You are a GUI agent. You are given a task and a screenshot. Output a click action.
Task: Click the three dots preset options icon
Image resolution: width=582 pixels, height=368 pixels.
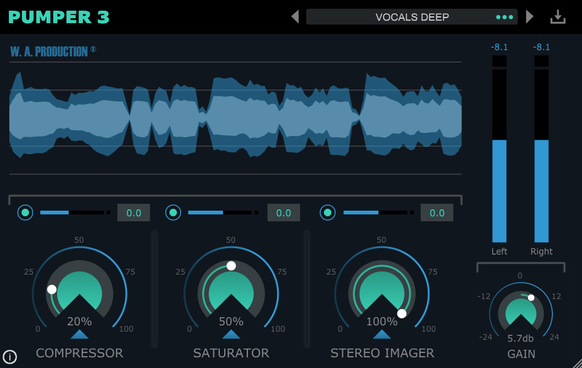tap(504, 17)
